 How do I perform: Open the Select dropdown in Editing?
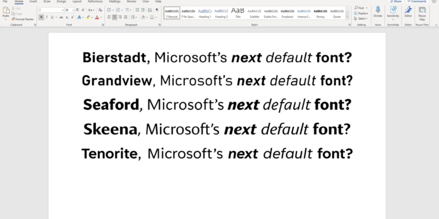pos(360,18)
